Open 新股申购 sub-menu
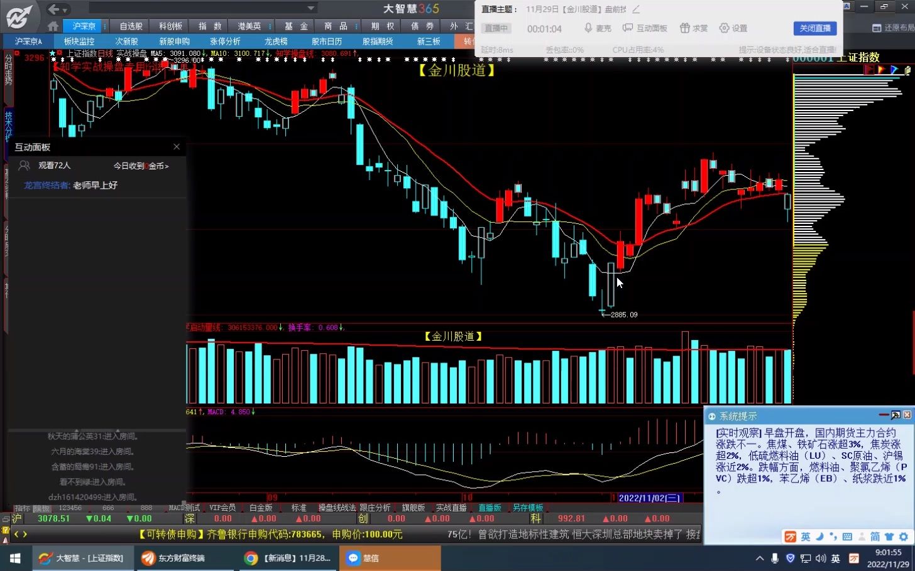The image size is (915, 571). coord(174,41)
